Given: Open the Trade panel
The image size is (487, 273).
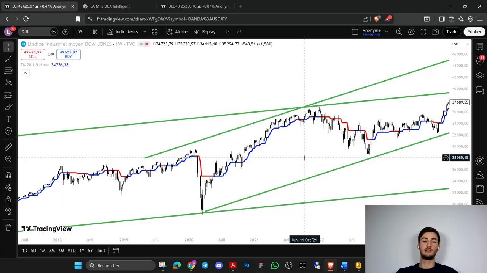Looking at the screenshot, I should pyautogui.click(x=452, y=32).
